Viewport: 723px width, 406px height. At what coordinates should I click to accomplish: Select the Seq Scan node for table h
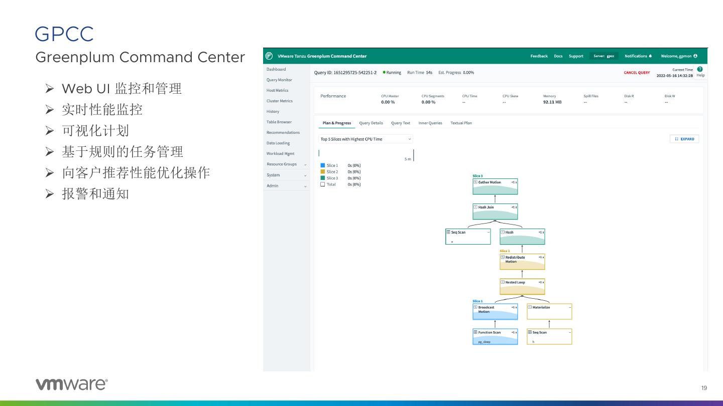(x=549, y=337)
